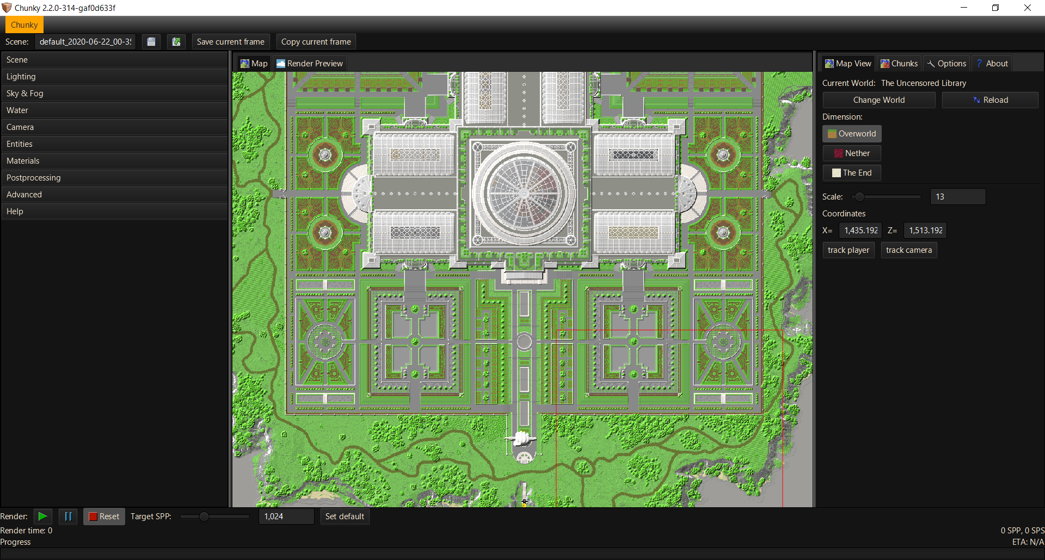The height and width of the screenshot is (560, 1045).
Task: Expand the Water section
Action: (114, 110)
